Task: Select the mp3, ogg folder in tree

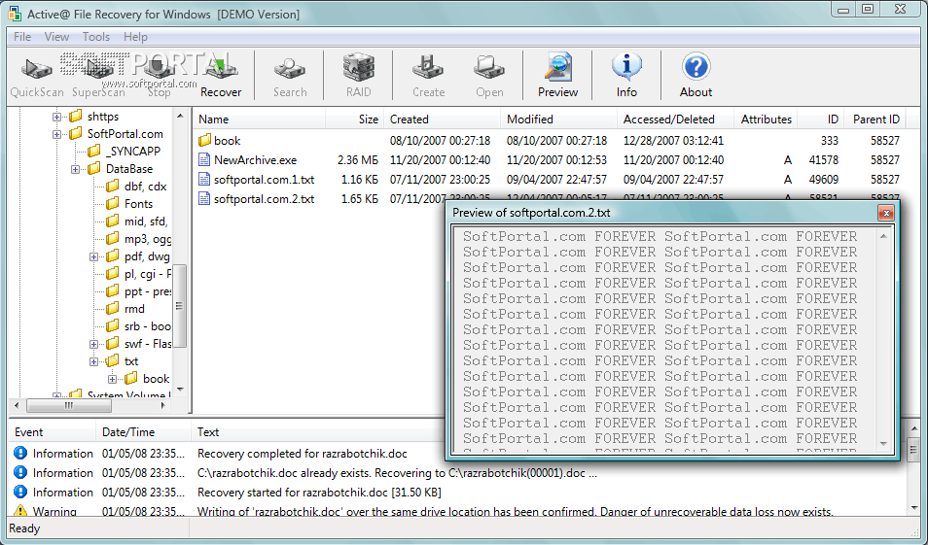Action: (x=147, y=239)
